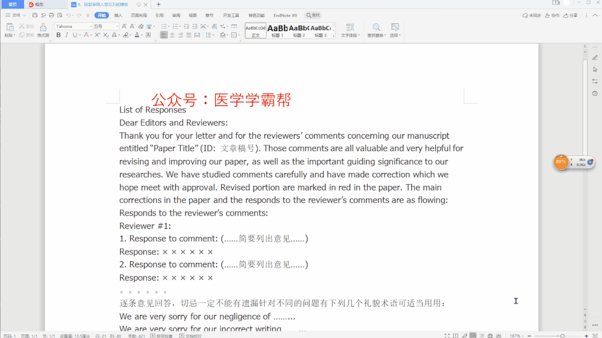The width and height of the screenshot is (602, 338).
Task: Apply font color (A with underline)
Action: (x=137, y=35)
